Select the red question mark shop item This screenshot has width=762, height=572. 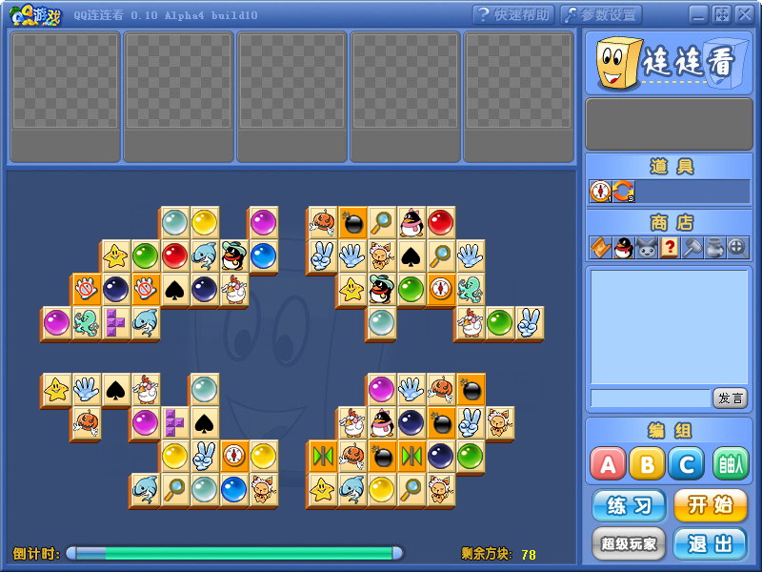click(669, 248)
